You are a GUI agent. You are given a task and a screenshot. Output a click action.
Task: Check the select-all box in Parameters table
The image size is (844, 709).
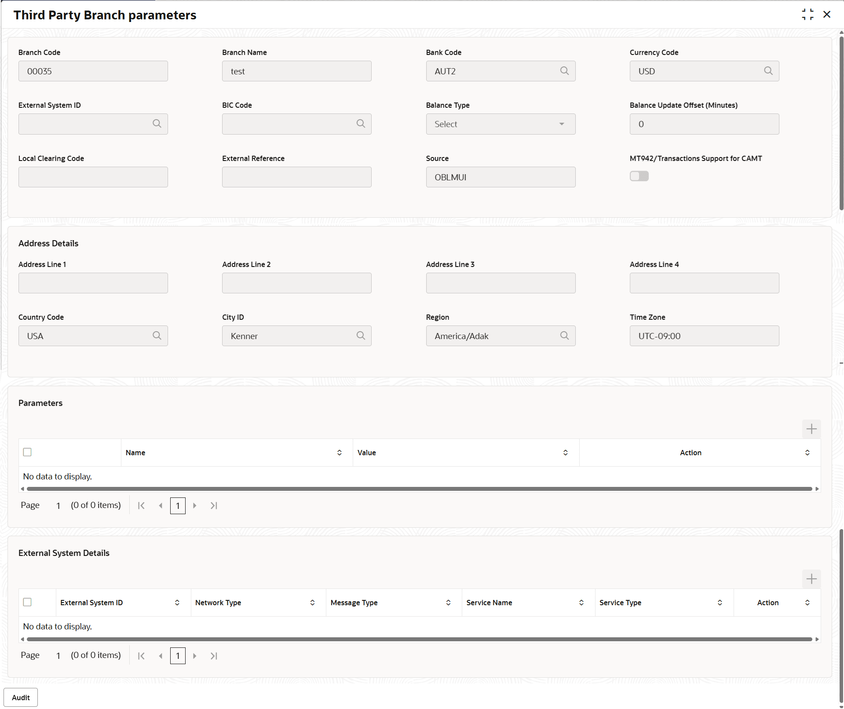pos(27,452)
